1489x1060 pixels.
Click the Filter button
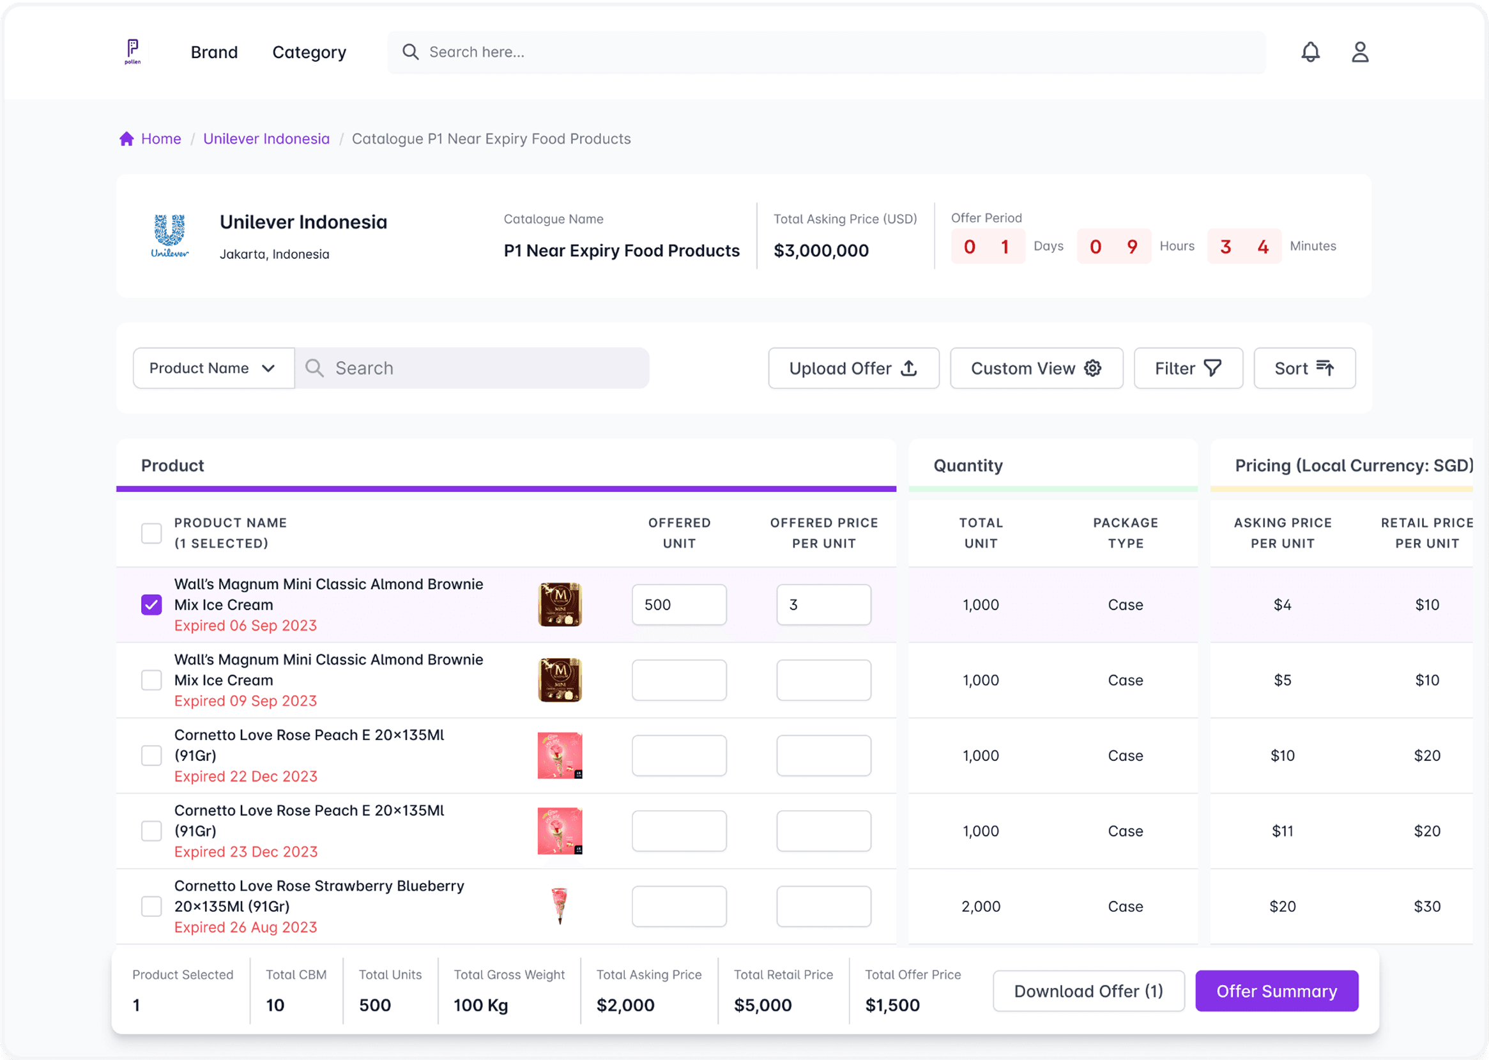[x=1188, y=368]
